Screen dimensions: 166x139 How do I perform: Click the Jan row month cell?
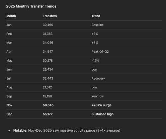pos(9,25)
